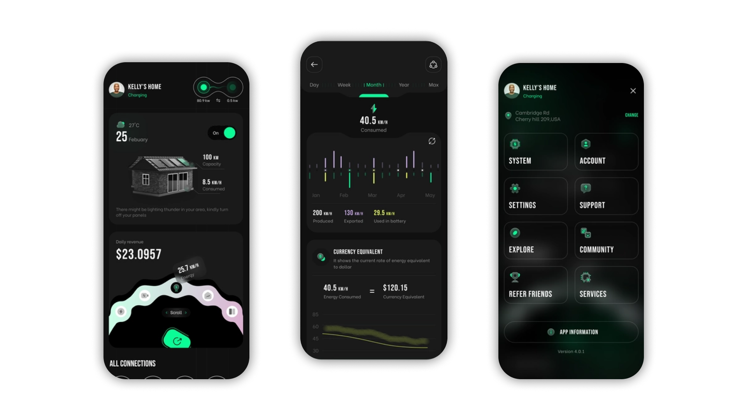
Task: Select the Week tab in energy chart
Action: 342,85
